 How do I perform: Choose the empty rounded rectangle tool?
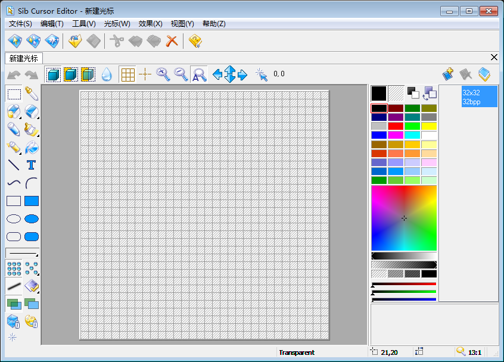tap(14, 237)
